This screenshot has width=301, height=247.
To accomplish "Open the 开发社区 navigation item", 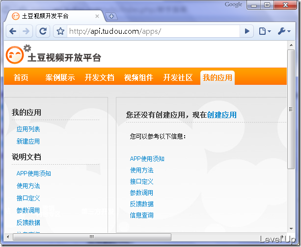I will click(178, 77).
